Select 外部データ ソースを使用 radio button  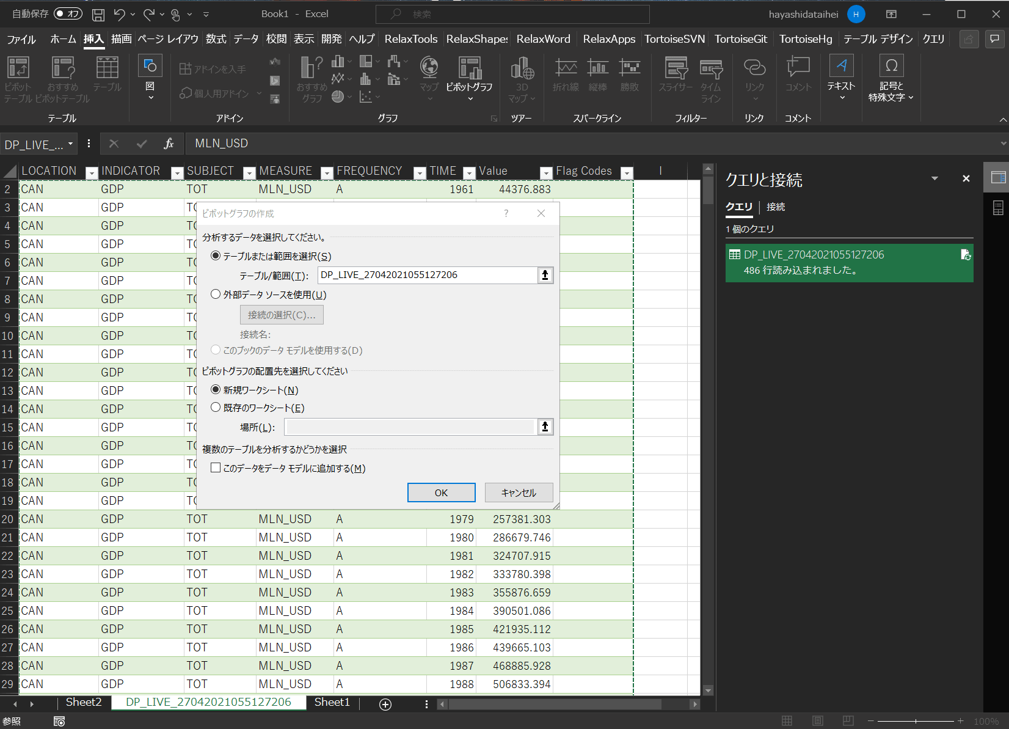216,295
